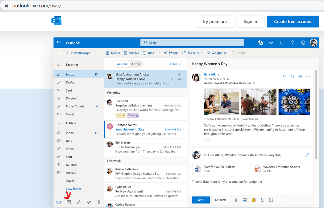Image resolution: width=324 pixels, height=208 pixels.
Task: Expand the quoted text ellipsis
Action: [x=207, y=140]
